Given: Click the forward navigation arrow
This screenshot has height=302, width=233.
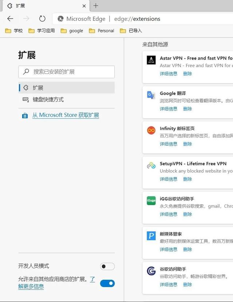Looking at the screenshot, I should coord(26,19).
